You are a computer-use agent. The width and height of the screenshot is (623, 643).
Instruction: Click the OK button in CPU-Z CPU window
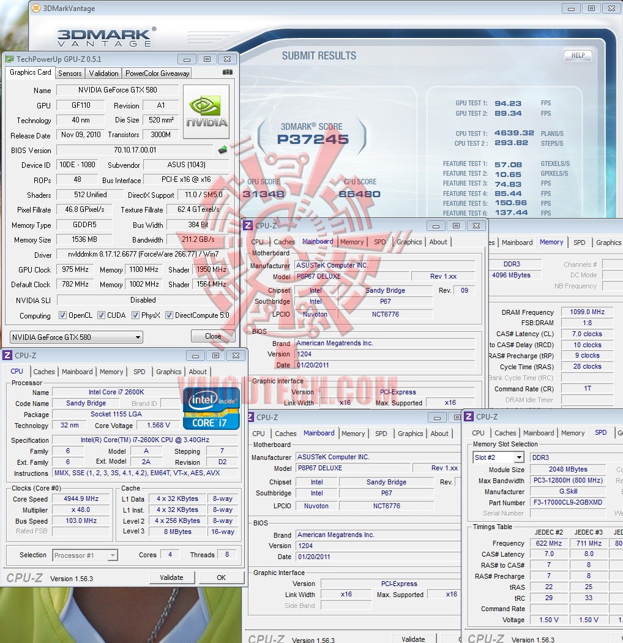point(222,577)
